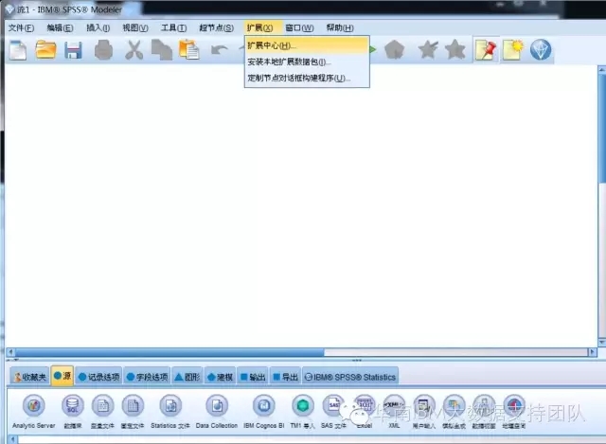Viewport: 606px width, 444px height.
Task: Click the first gray star toolbar icon
Action: coord(428,50)
